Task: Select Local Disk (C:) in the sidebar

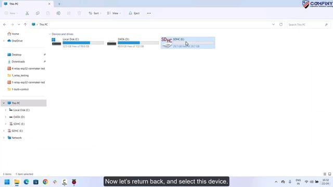Action: 19,110
